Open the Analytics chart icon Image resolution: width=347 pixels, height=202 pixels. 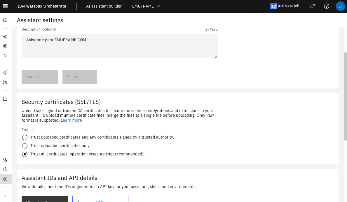5,99
